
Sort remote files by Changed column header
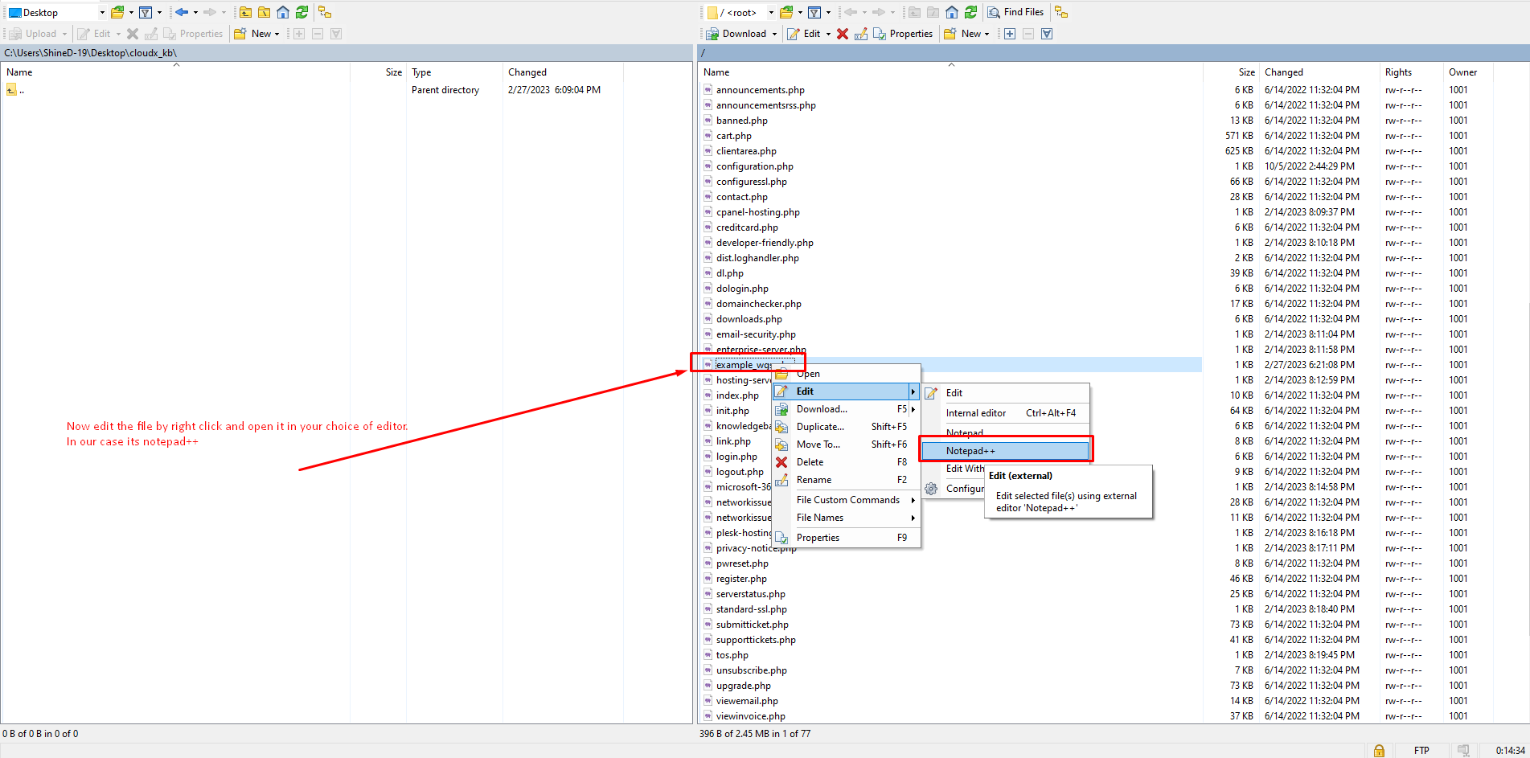(x=1283, y=72)
